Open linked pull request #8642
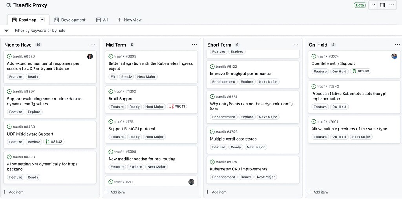The image size is (402, 199). click(x=54, y=142)
